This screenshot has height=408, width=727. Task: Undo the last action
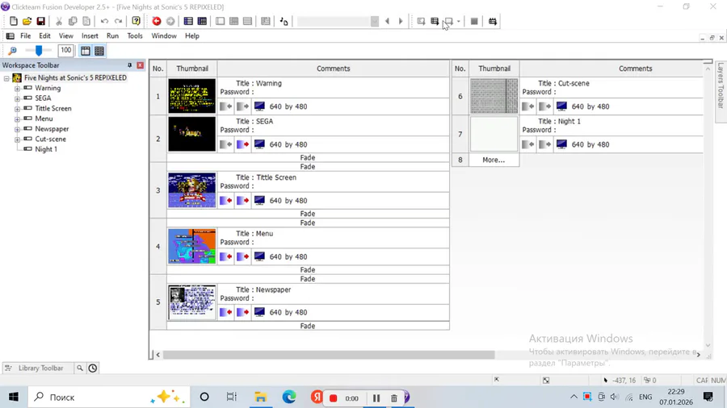point(104,21)
